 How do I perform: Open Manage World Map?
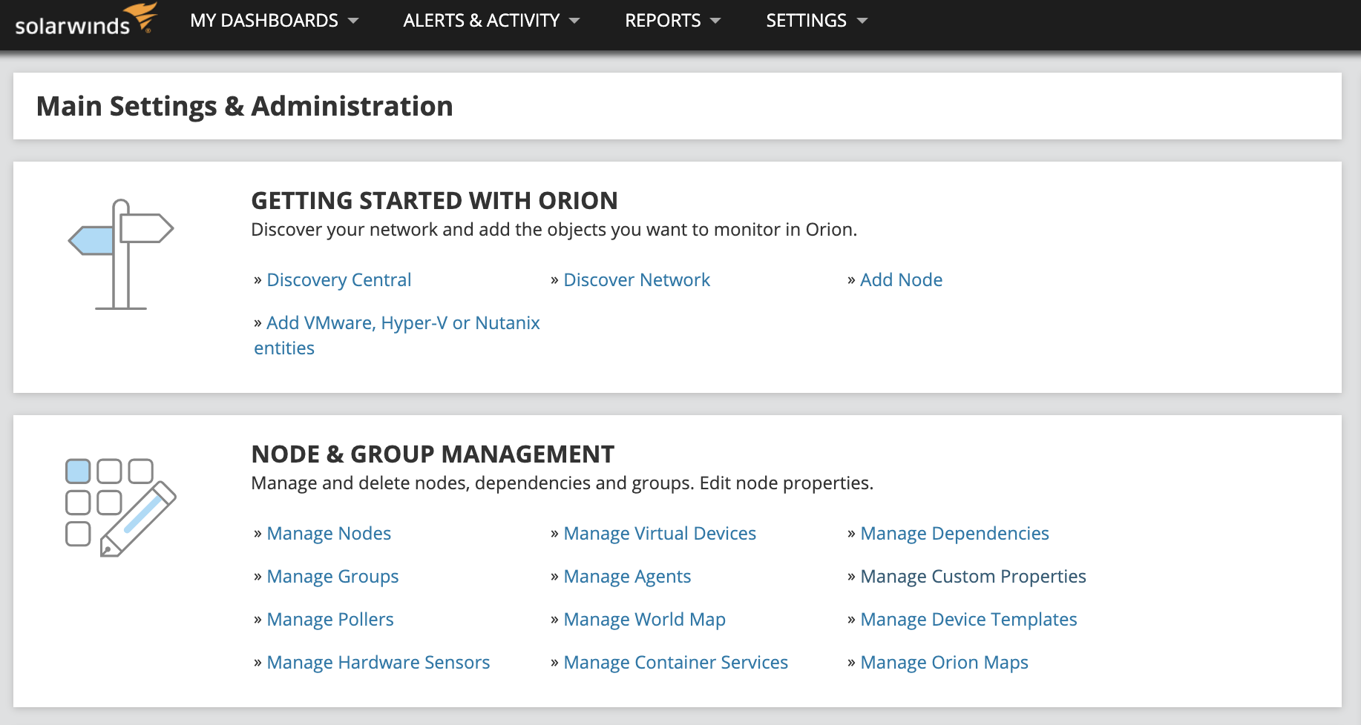coord(644,619)
